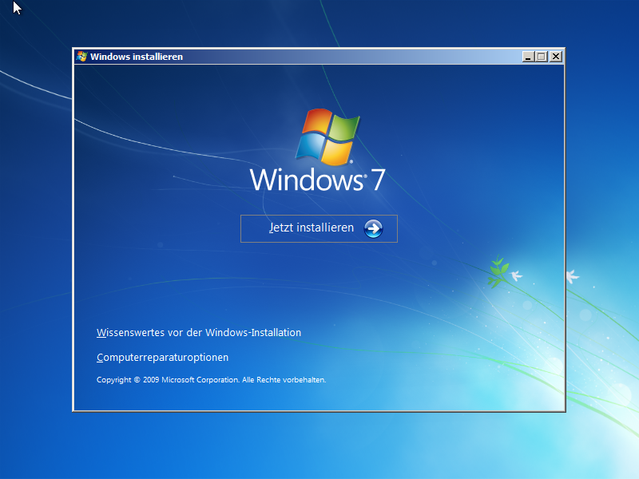Click the Jetzt installieren button
639x479 pixels.
click(x=319, y=228)
